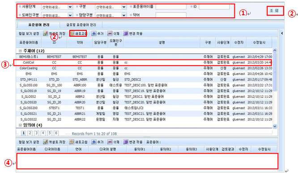Go to page 2 of records
The image size is (298, 173).
tap(30, 133)
